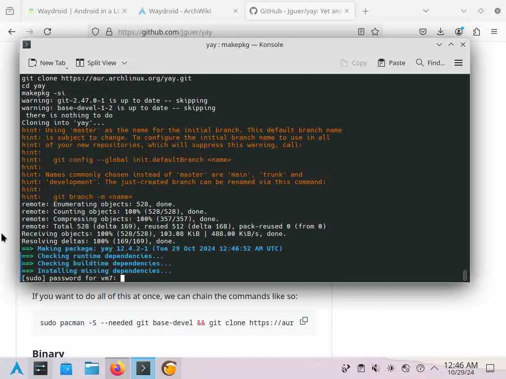Close the Waydroid - ArchWiki tab
The width and height of the screenshot is (506, 379).
tap(236, 11)
